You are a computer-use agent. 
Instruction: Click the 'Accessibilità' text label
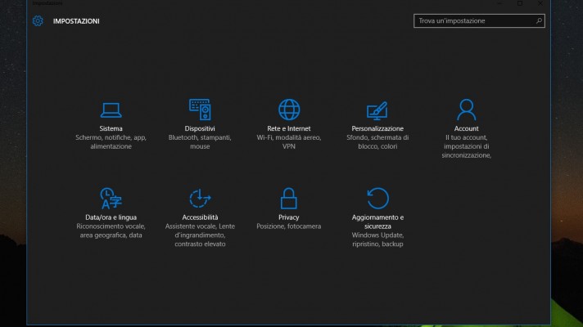tap(200, 217)
